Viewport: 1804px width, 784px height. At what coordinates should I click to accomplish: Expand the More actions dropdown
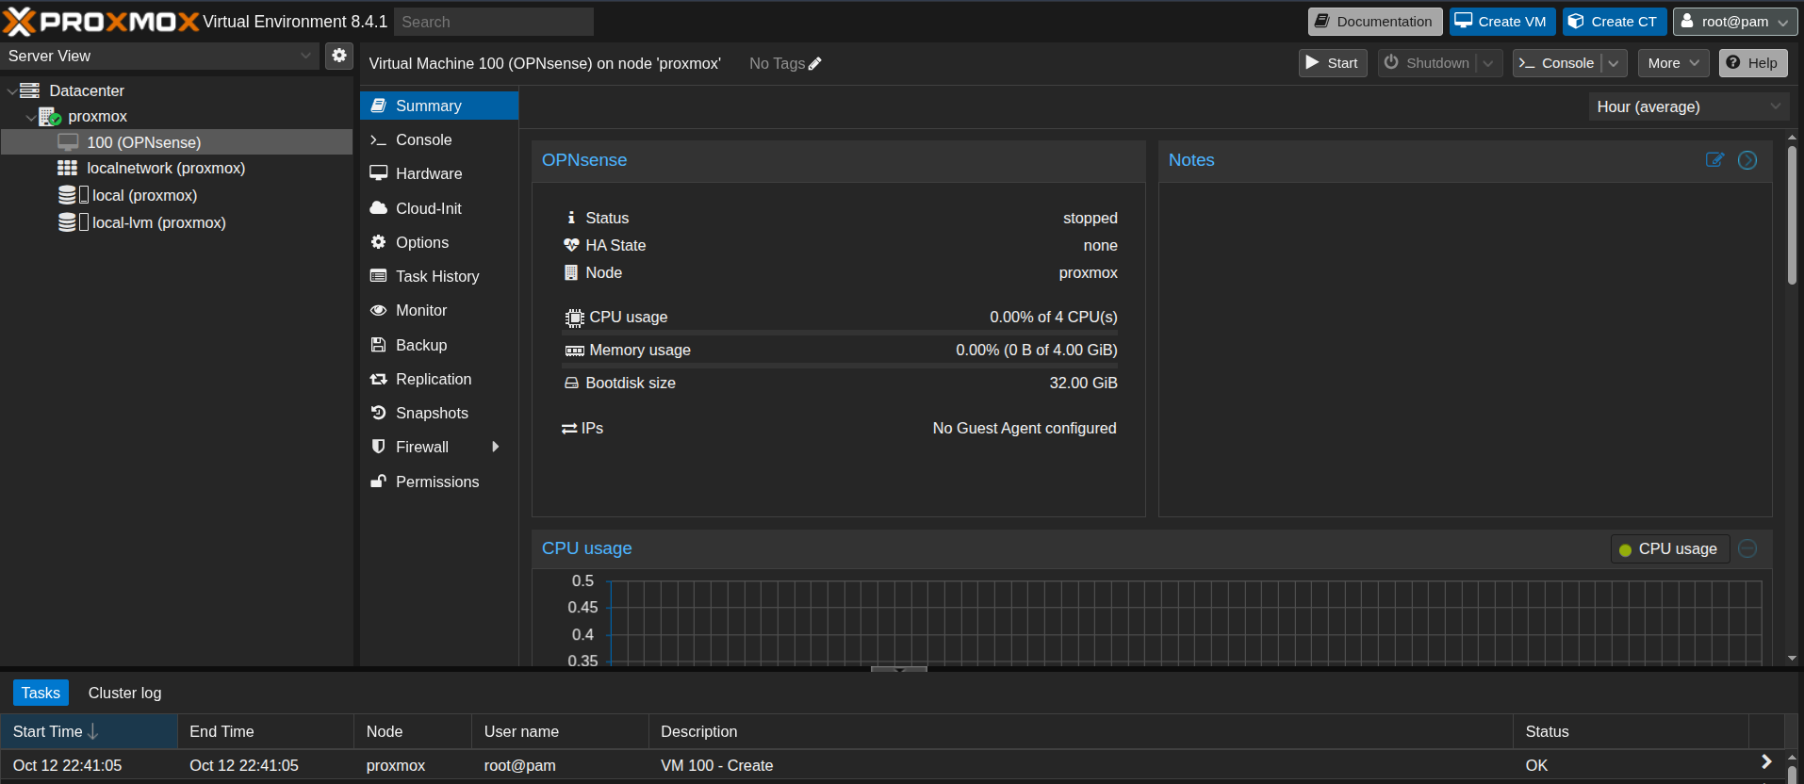(x=1673, y=63)
